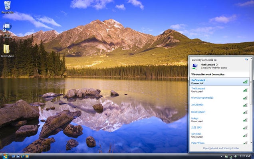The width and height of the screenshot is (254, 159).
Task: Click signal bars for linksys network
Action: [x=245, y=120]
